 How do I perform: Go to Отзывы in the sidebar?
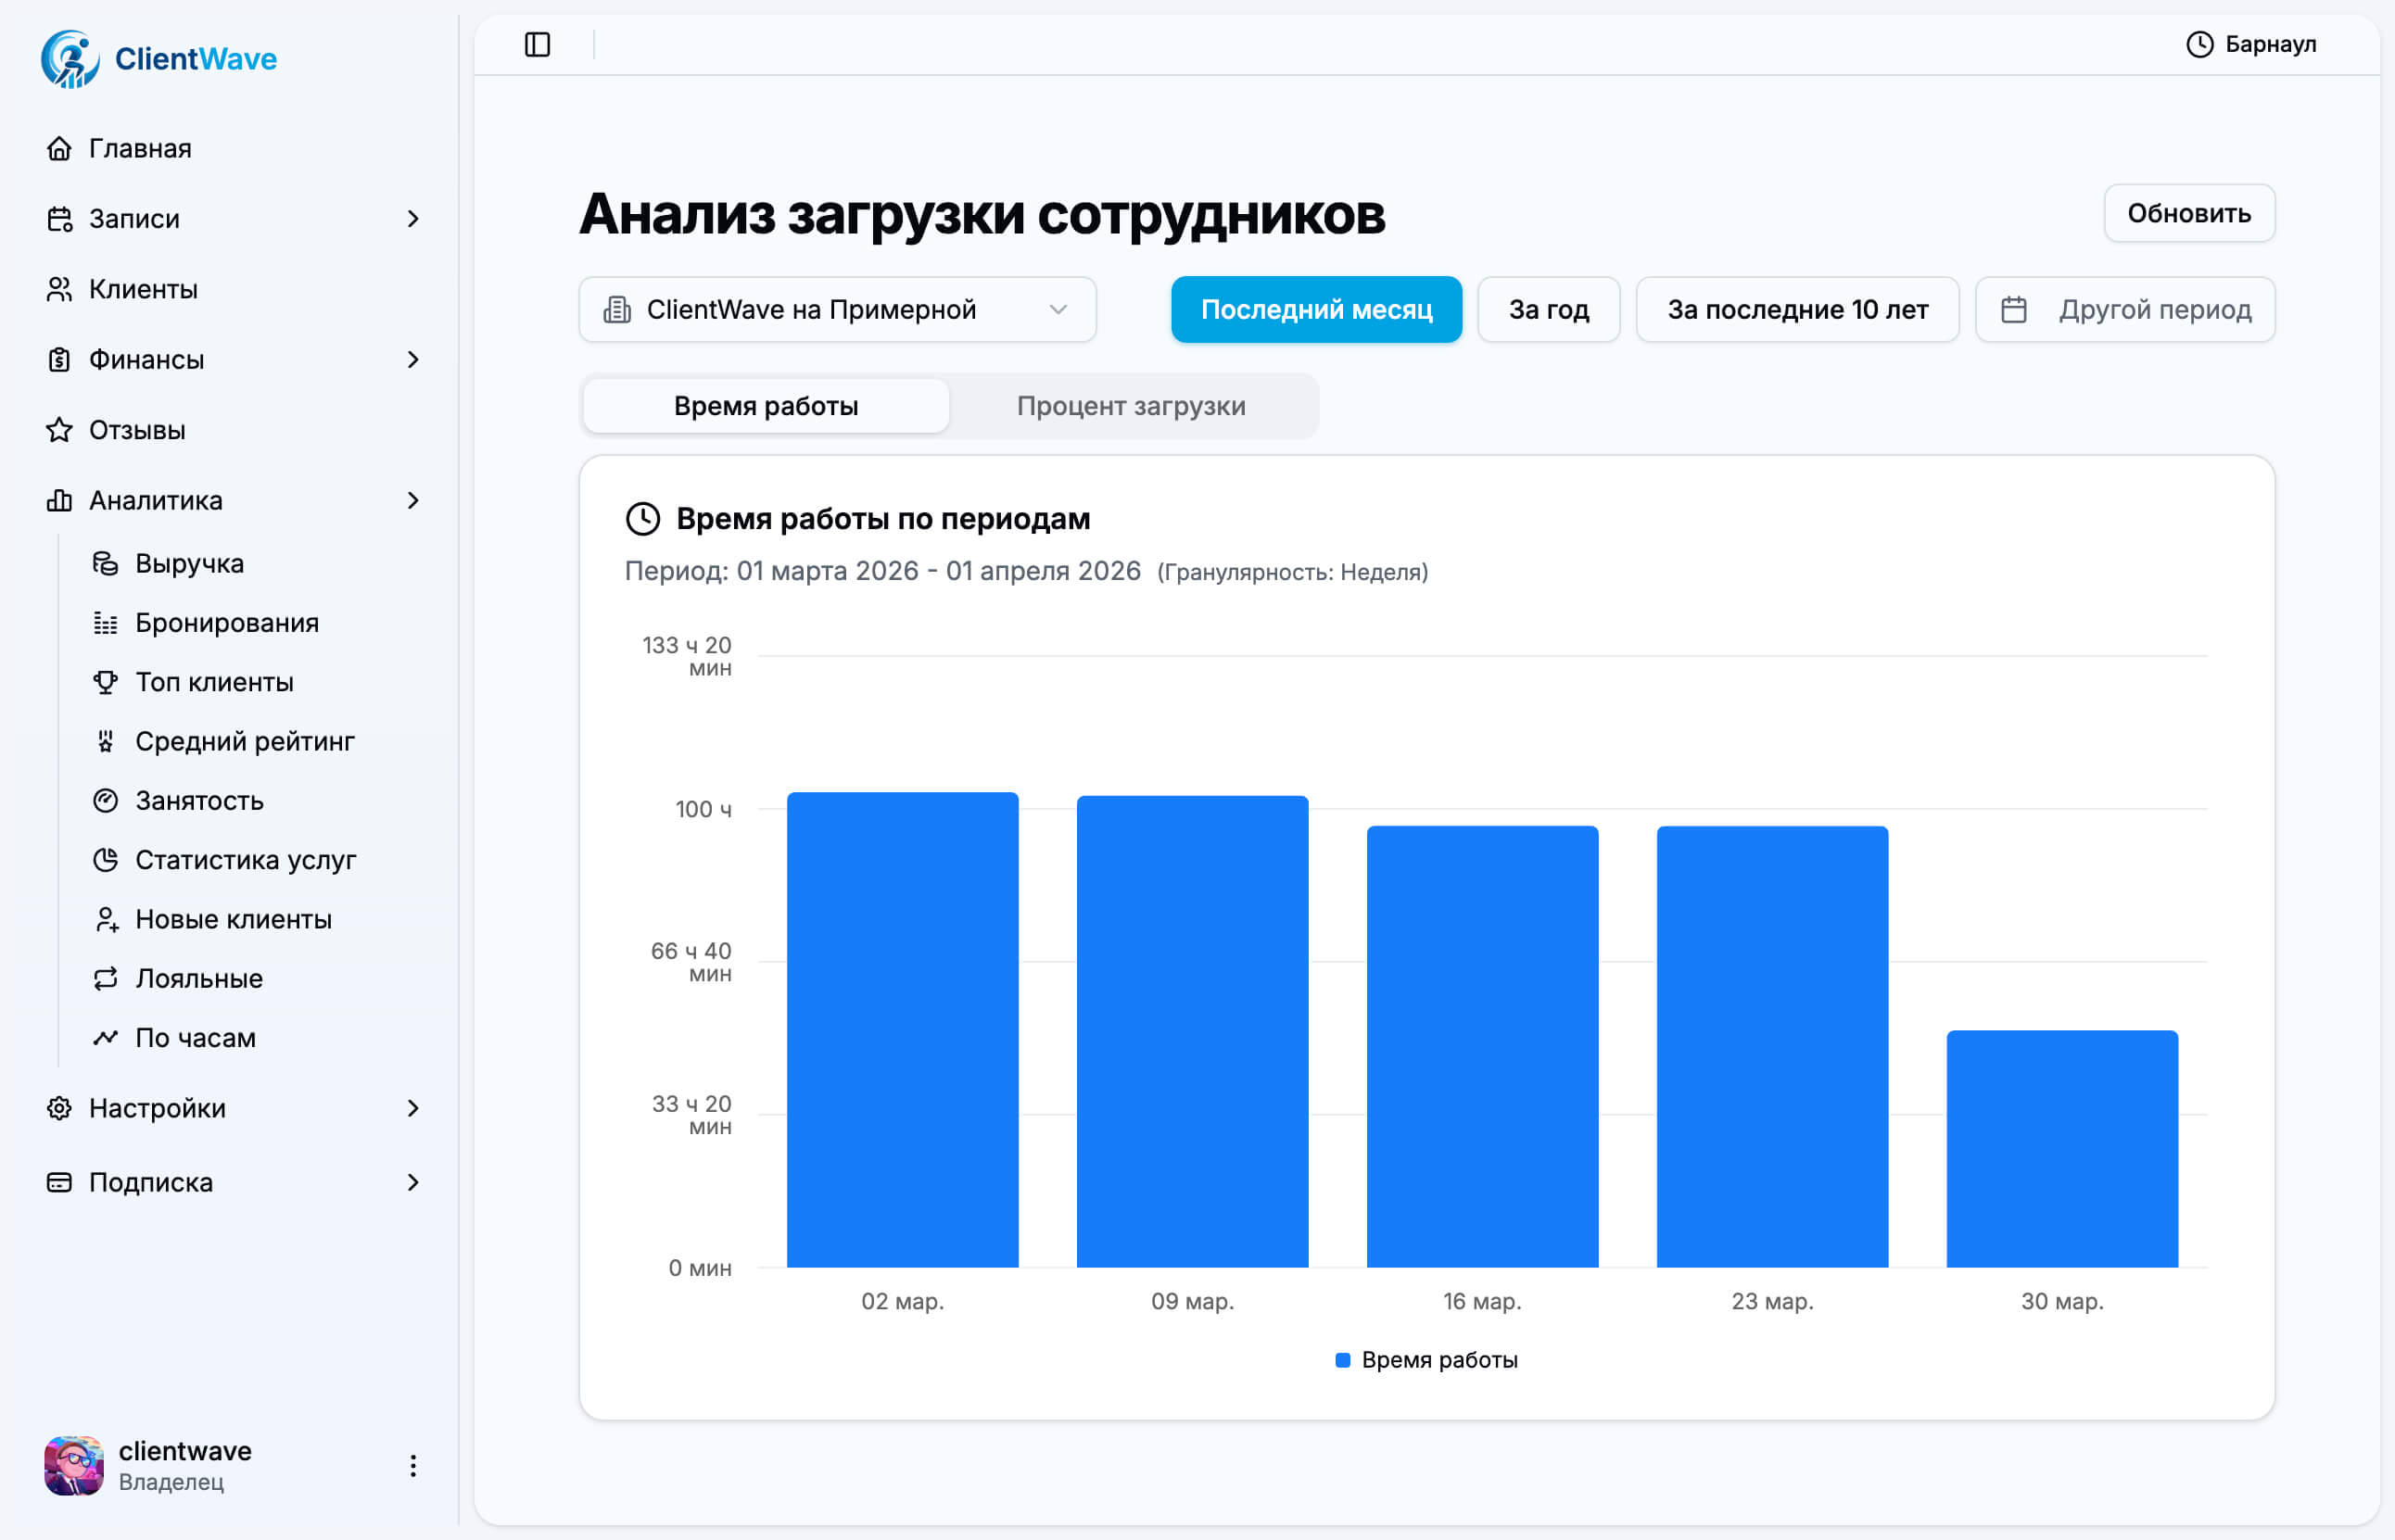(x=136, y=430)
